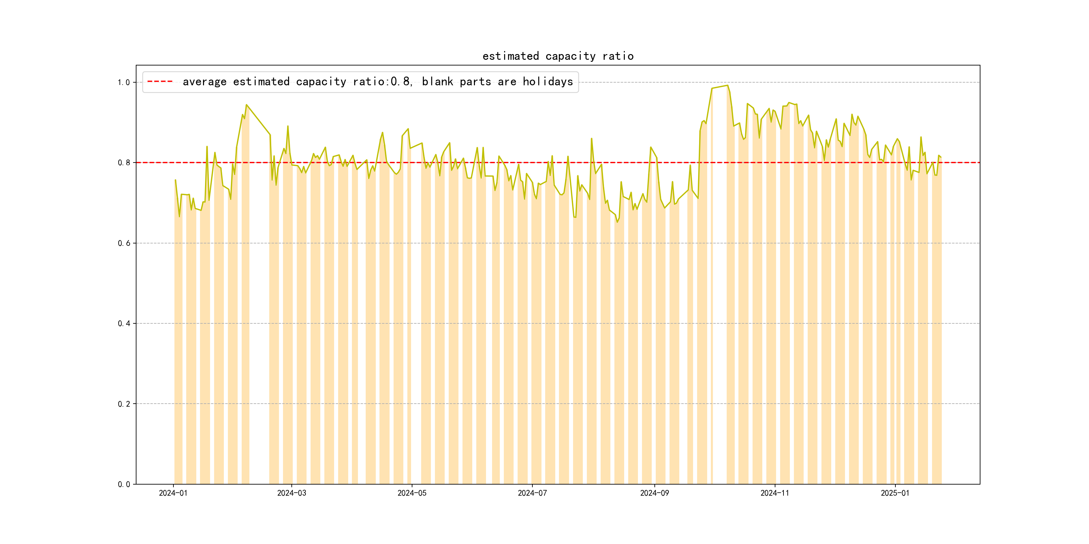
Task: Click the 2024-09 x-axis label
Action: tap(654, 493)
